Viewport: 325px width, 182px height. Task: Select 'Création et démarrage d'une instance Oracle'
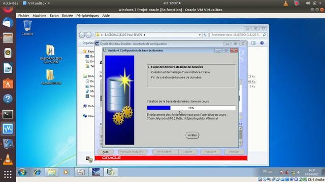pyautogui.click(x=180, y=72)
